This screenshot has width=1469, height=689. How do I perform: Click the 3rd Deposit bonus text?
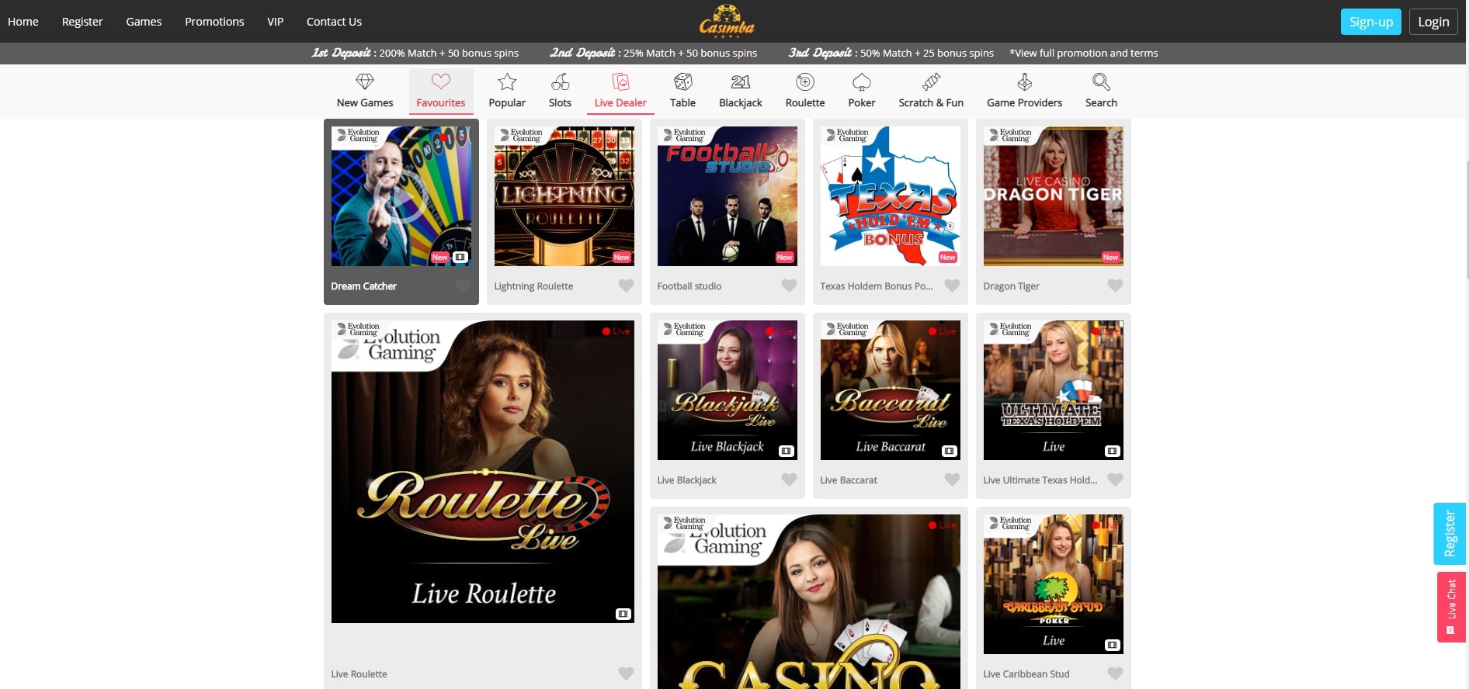tap(891, 53)
